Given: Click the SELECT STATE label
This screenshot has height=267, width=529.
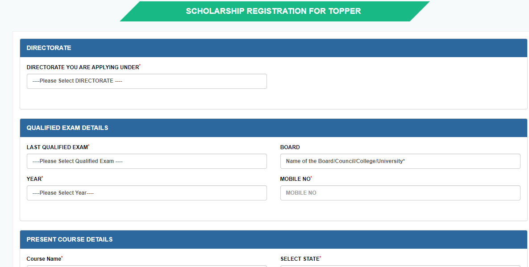Looking at the screenshot, I should pos(300,259).
